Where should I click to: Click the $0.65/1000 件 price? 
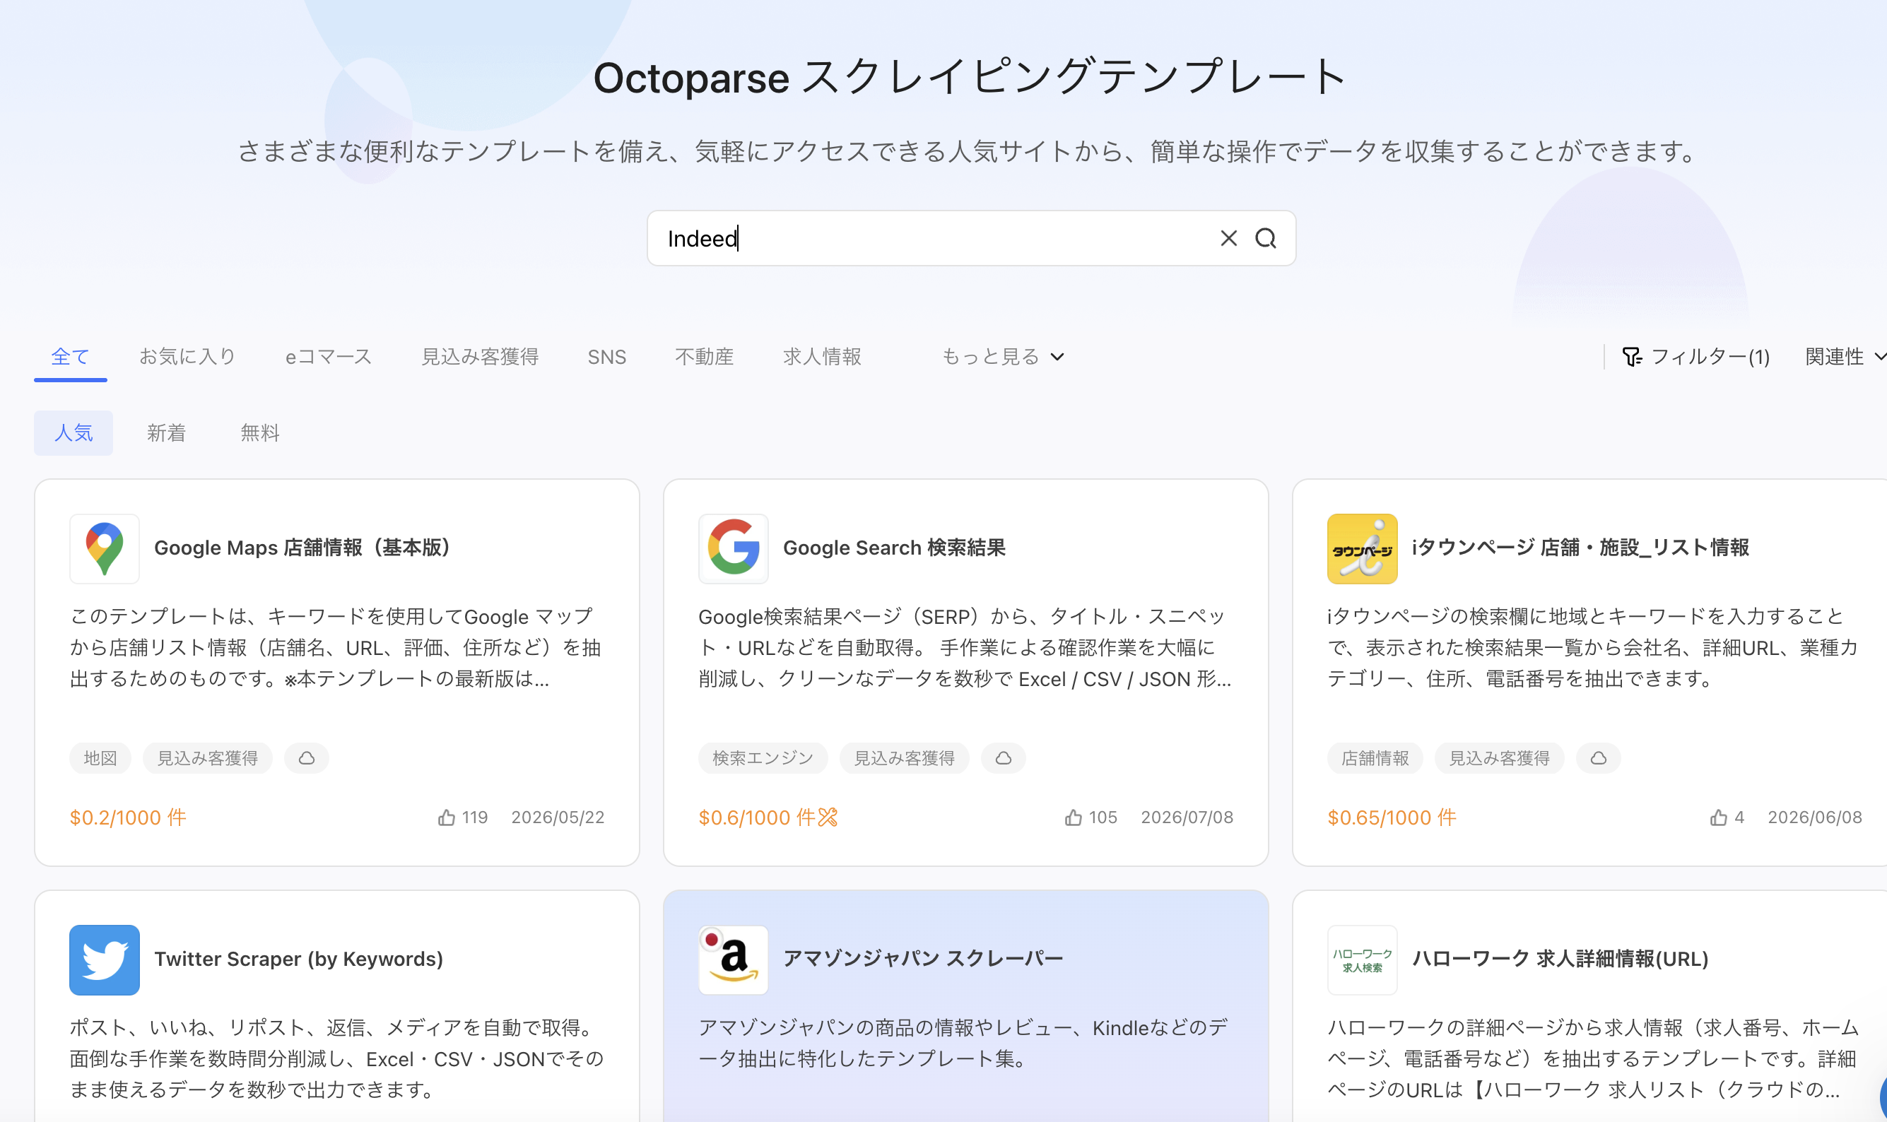click(x=1392, y=817)
